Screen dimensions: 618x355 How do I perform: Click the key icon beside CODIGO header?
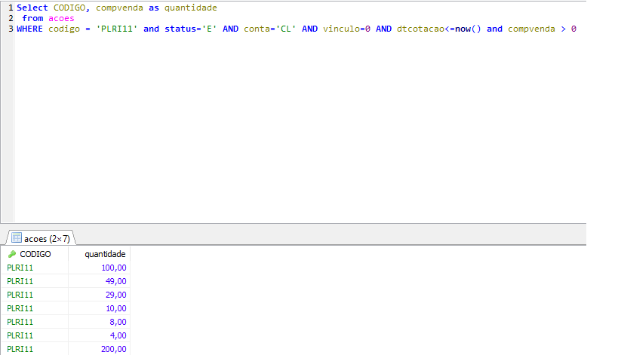point(12,254)
